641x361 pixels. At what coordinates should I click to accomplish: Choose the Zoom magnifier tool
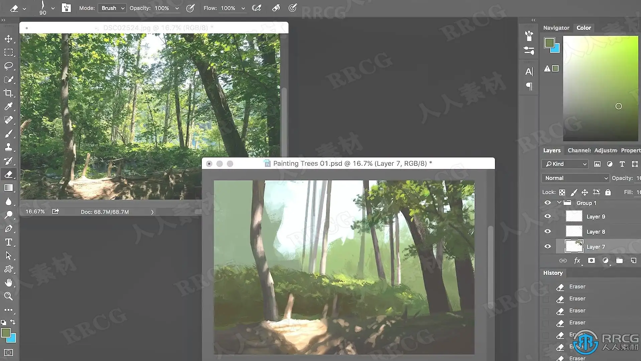point(8,296)
